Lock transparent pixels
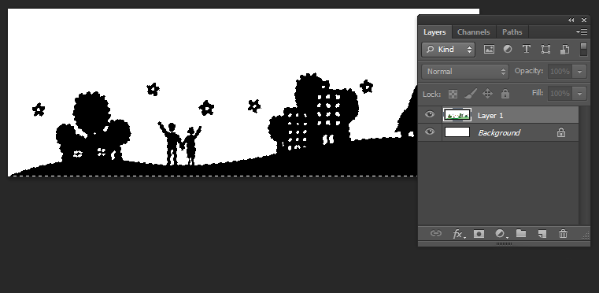599x293 pixels. click(453, 94)
